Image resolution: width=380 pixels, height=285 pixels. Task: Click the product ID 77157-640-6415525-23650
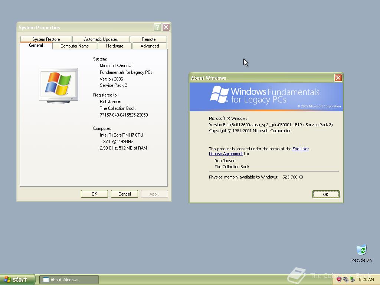click(124, 115)
